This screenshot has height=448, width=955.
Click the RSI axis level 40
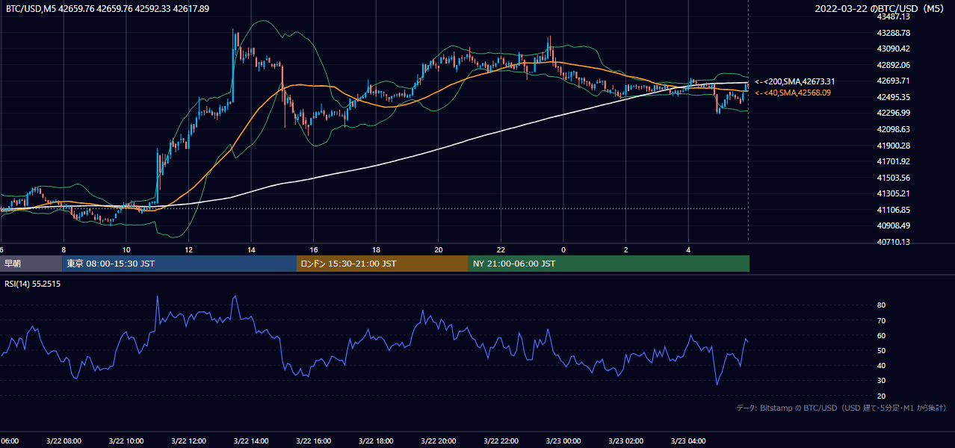click(881, 365)
